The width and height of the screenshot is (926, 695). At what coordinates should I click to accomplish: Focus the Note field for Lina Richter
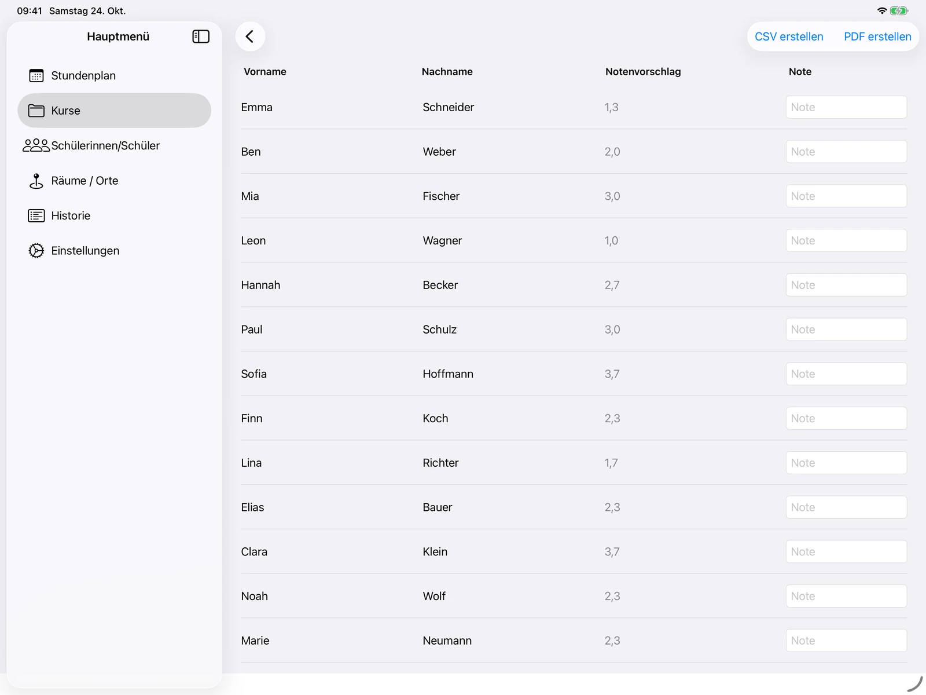tap(846, 463)
